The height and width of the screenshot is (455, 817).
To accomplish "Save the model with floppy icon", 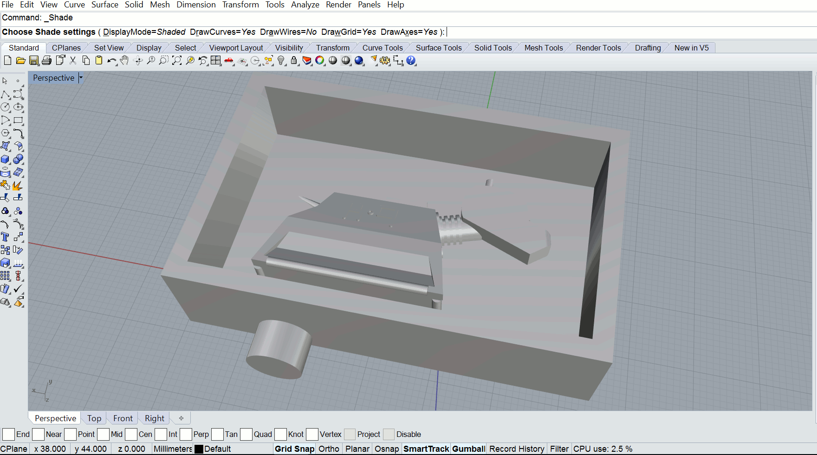I will [34, 61].
